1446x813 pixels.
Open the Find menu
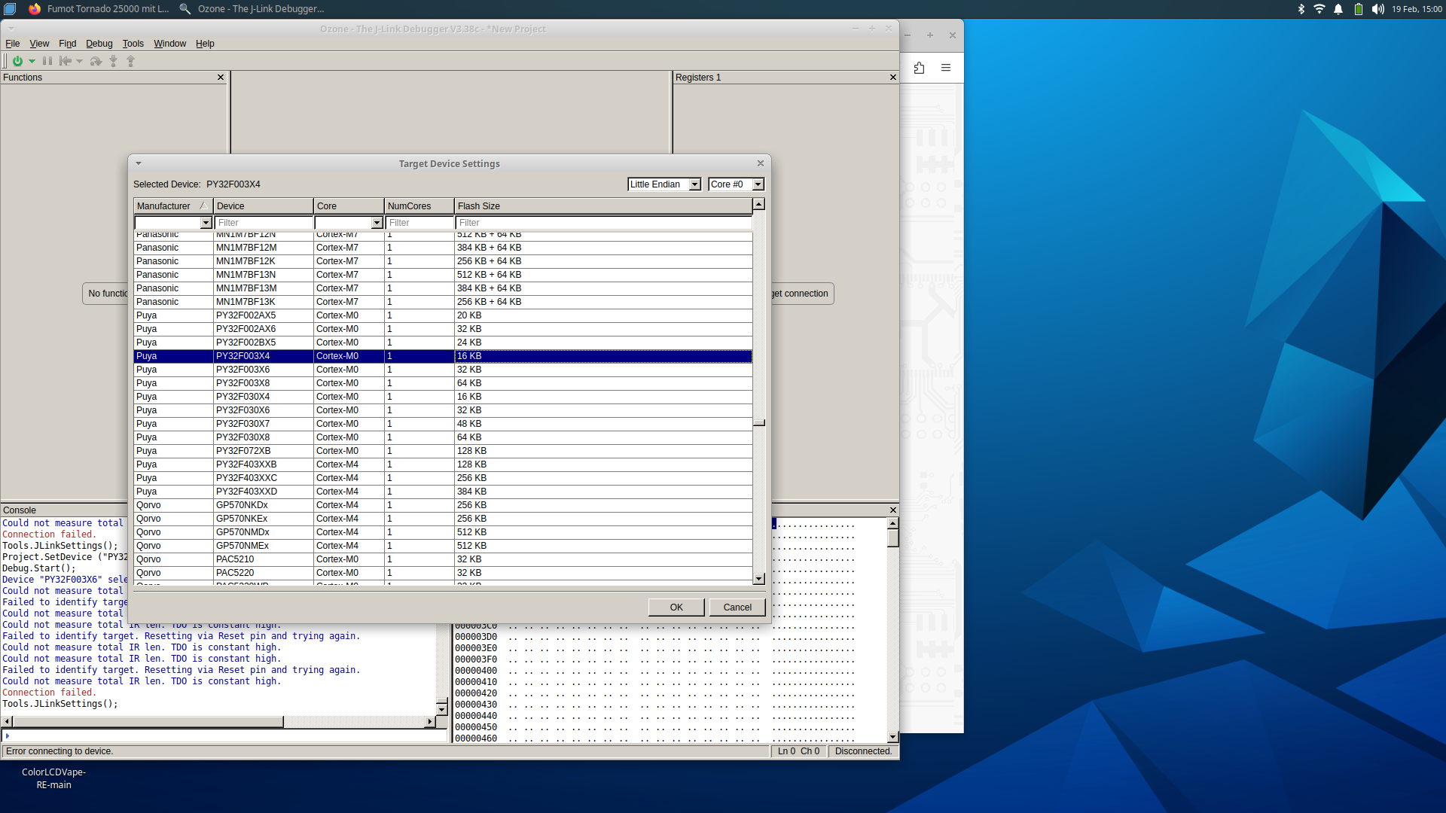(67, 44)
